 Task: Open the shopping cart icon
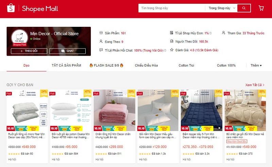coord(261,8)
